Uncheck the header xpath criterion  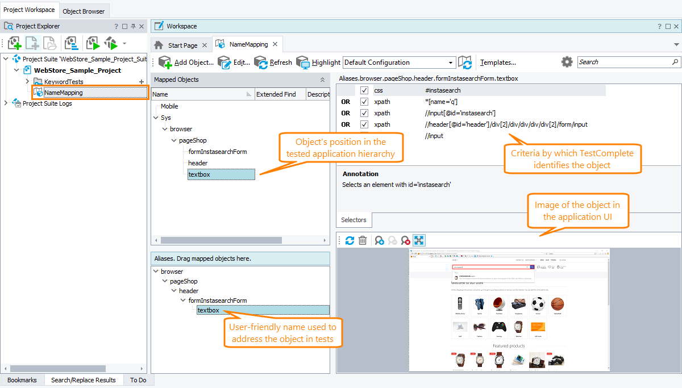point(364,124)
